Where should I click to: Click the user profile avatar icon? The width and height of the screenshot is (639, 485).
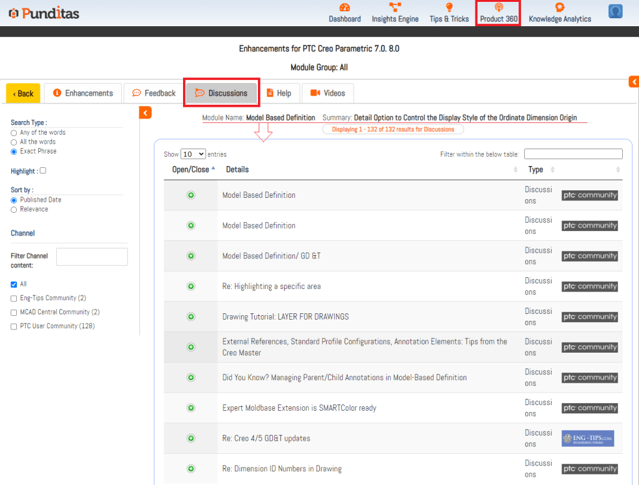coord(615,11)
